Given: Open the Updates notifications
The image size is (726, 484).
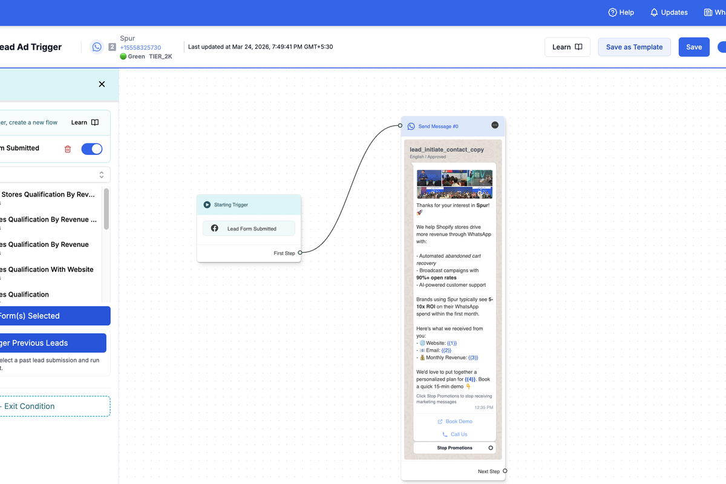Looking at the screenshot, I should tap(669, 12).
